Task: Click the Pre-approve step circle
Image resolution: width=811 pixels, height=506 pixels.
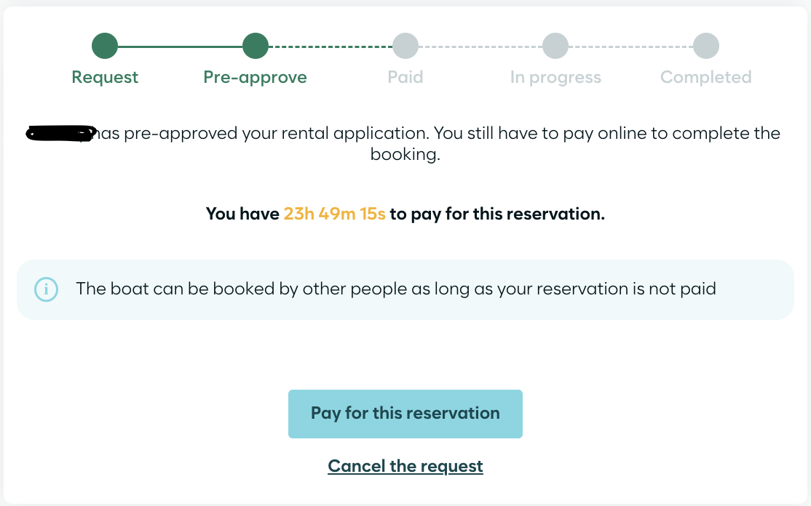Action: pyautogui.click(x=256, y=46)
